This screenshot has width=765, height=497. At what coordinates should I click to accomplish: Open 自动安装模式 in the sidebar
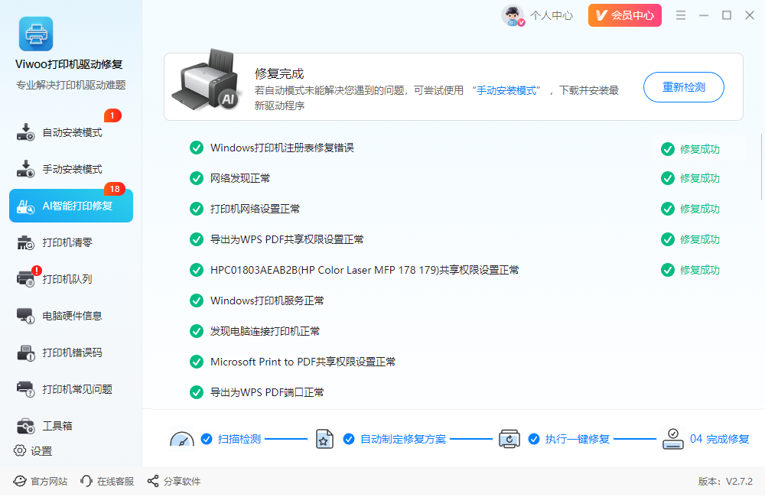(x=70, y=133)
